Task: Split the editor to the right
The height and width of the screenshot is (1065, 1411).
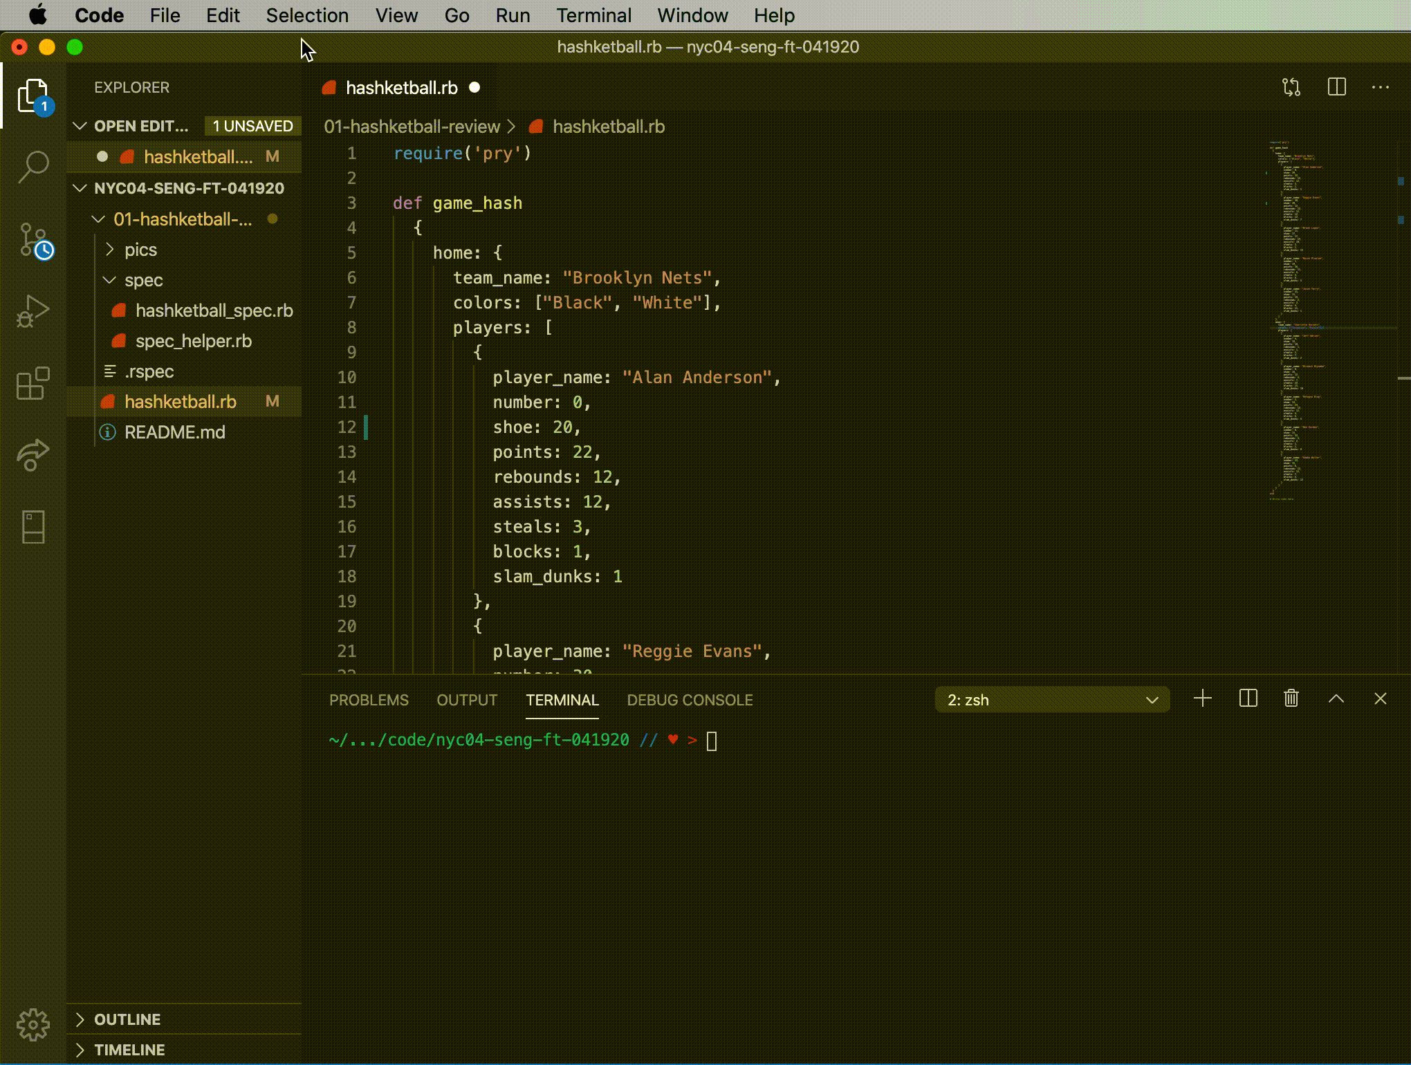Action: [x=1336, y=87]
